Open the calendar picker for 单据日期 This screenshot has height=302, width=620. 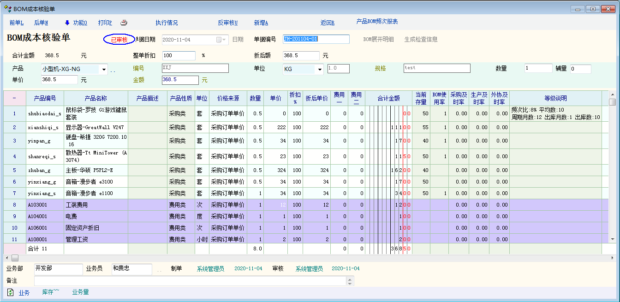coord(221,40)
